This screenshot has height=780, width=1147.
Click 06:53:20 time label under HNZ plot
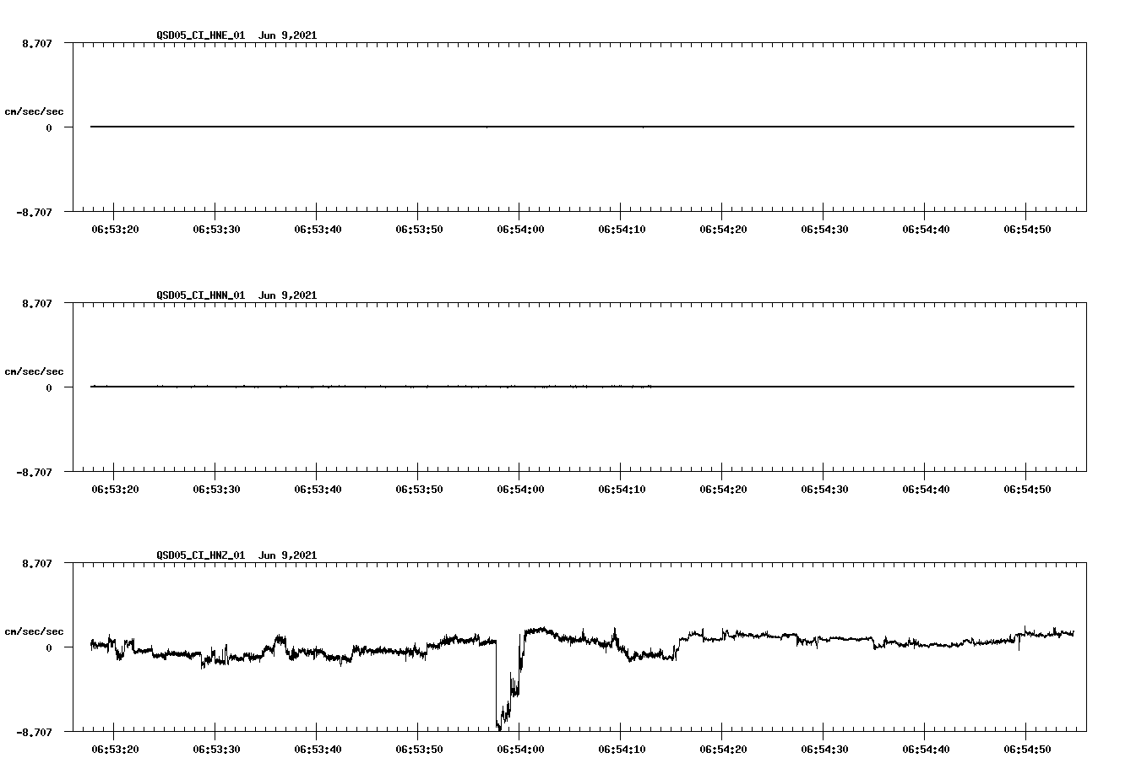115,749
